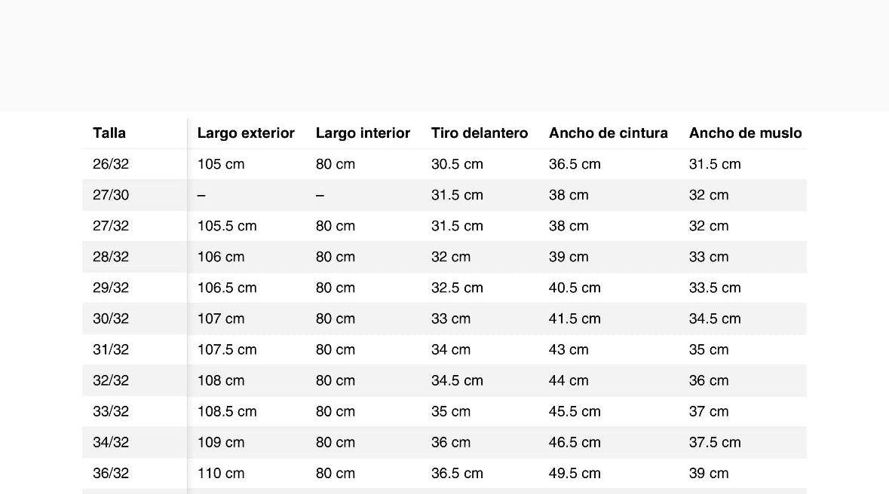The image size is (889, 494).
Task: Select the 43 cm waist width cell
Action: click(568, 349)
